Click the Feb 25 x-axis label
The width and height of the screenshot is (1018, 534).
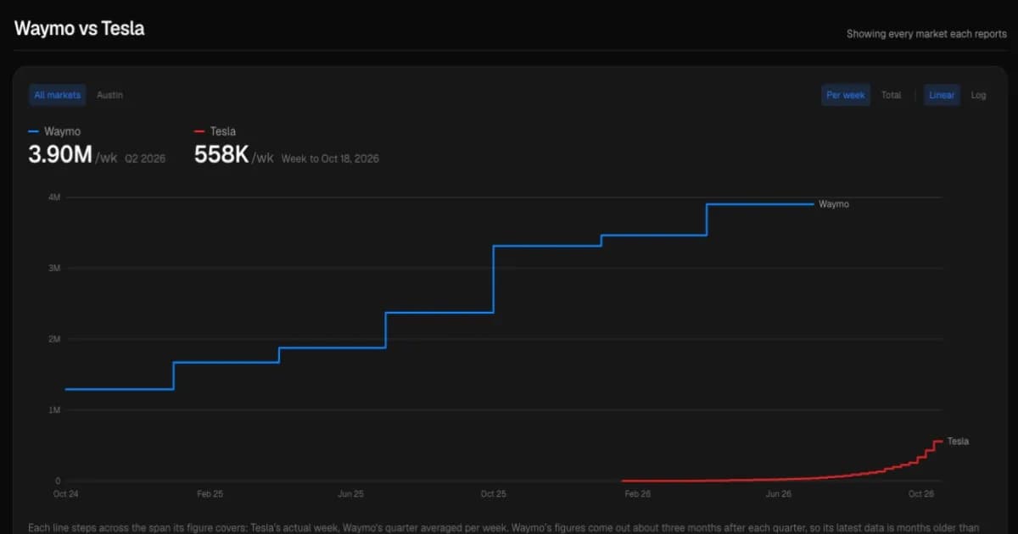tap(210, 493)
